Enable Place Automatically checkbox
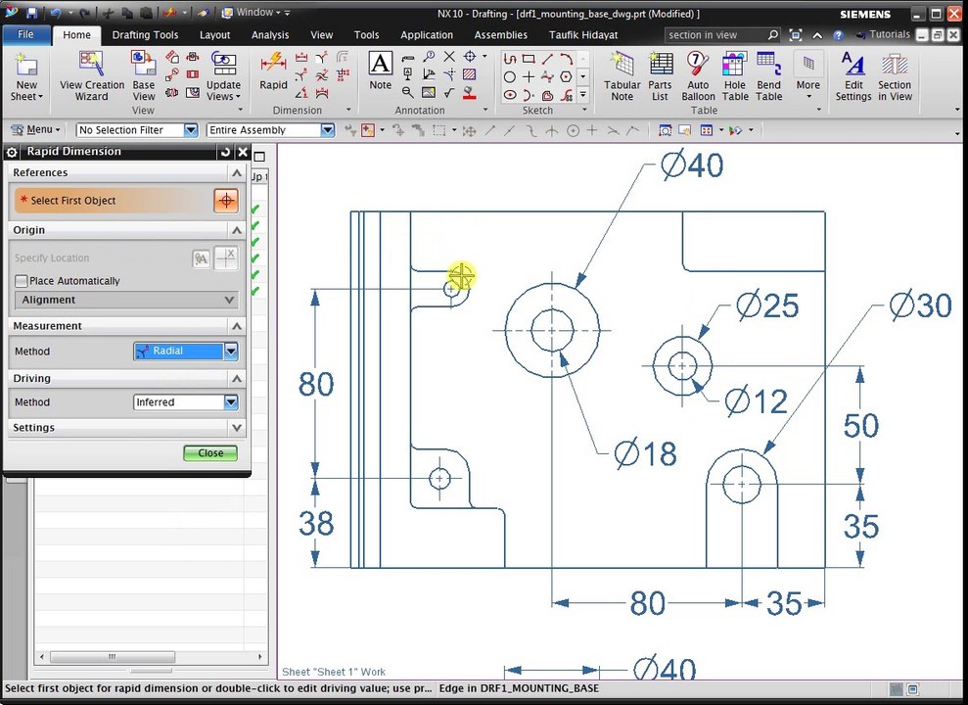Screen dimensions: 968x705 pyautogui.click(x=21, y=281)
